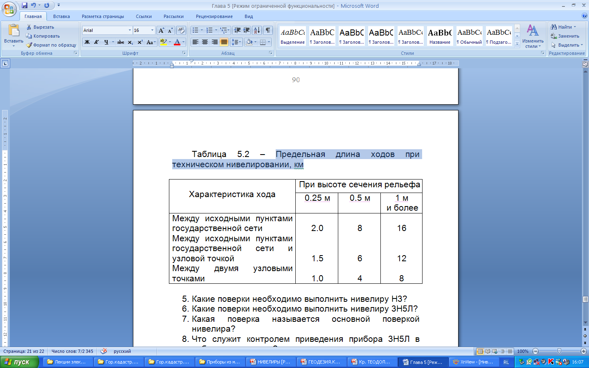Click the spelling check status icon
Screen dimensions: 589x368
click(103, 351)
